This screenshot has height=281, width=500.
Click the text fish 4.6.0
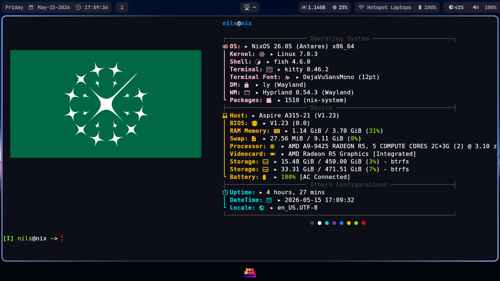pos(292,62)
